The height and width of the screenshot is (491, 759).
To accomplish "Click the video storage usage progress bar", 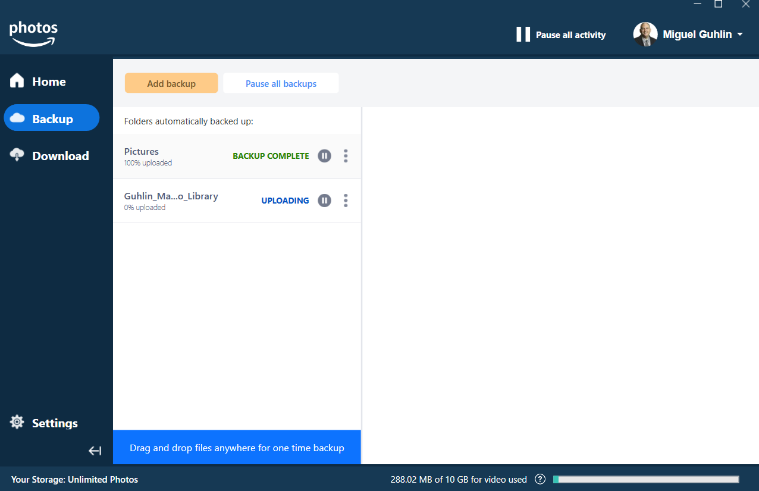I will [646, 479].
